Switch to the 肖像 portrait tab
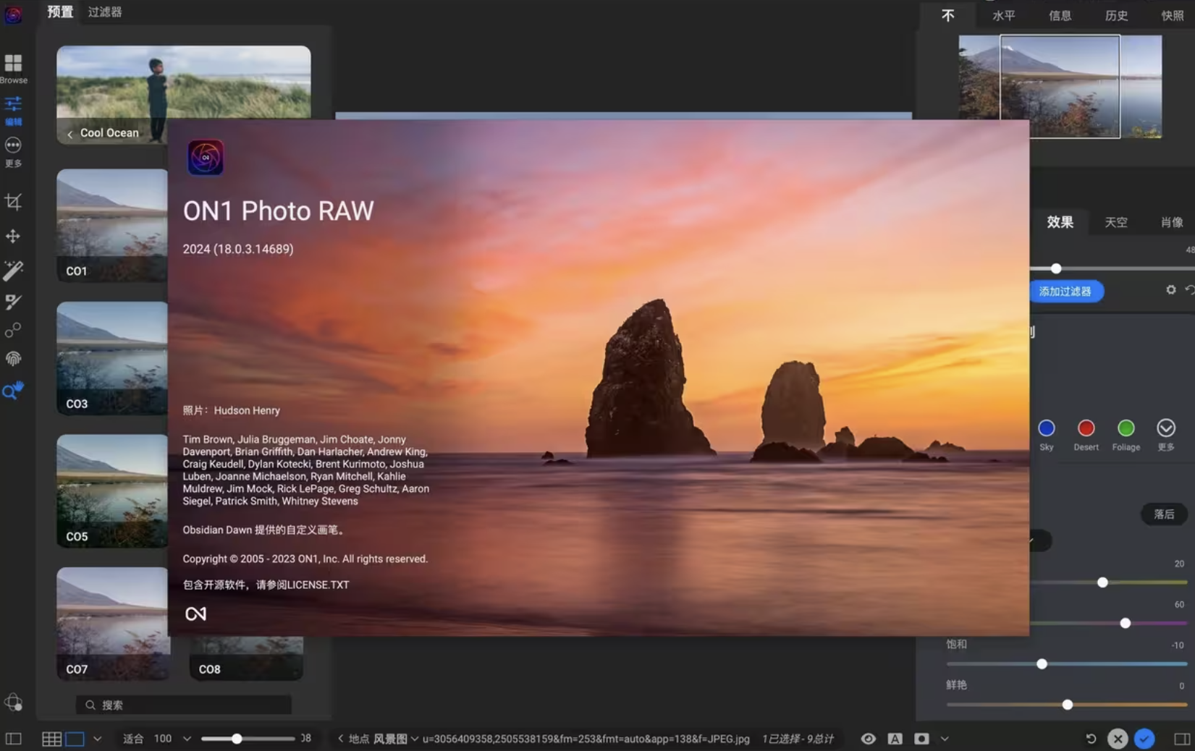The height and width of the screenshot is (751, 1195). click(x=1172, y=222)
